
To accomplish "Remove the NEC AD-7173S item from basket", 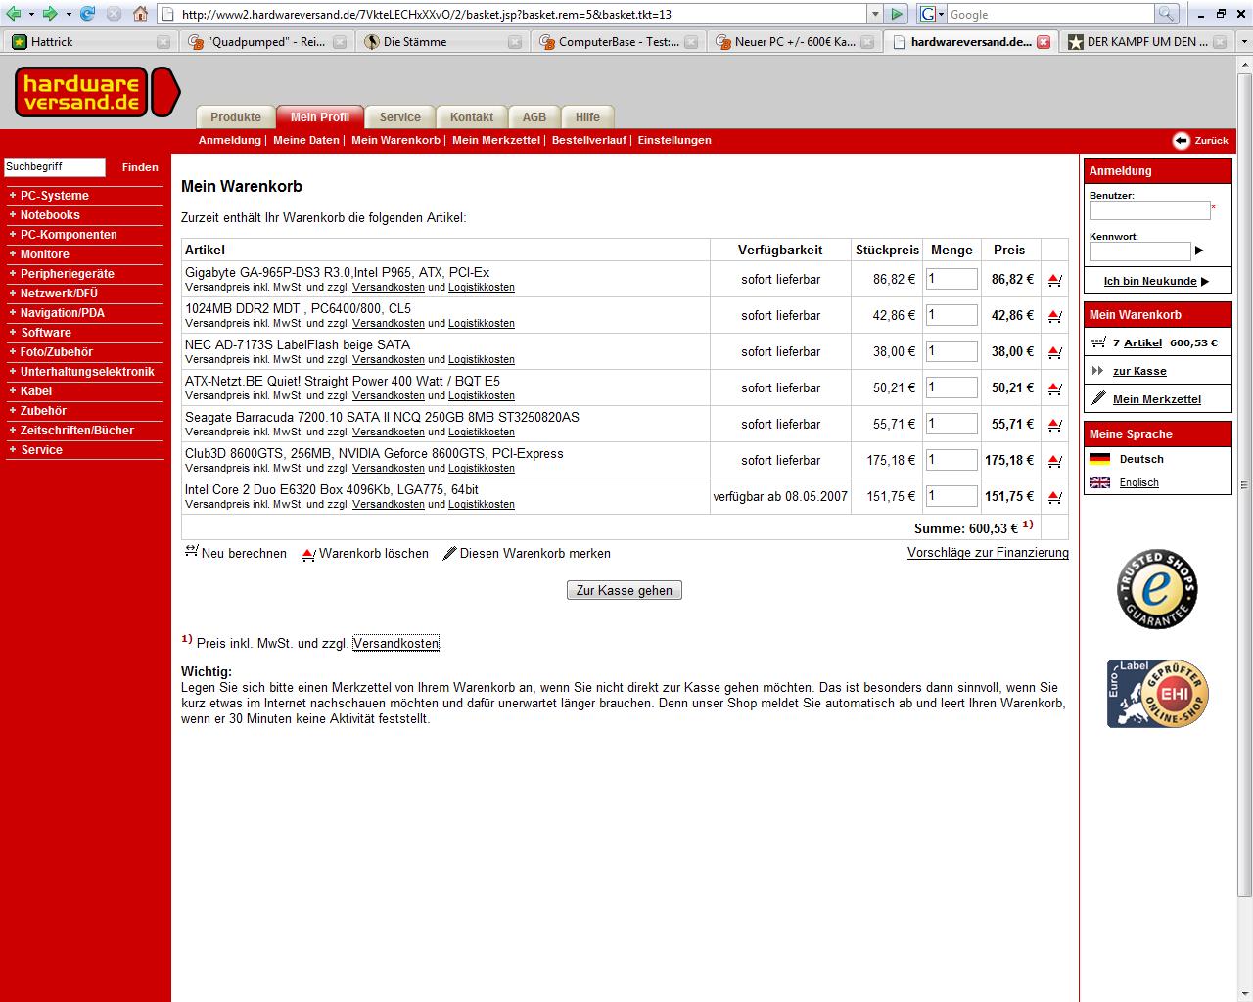I will (x=1054, y=352).
